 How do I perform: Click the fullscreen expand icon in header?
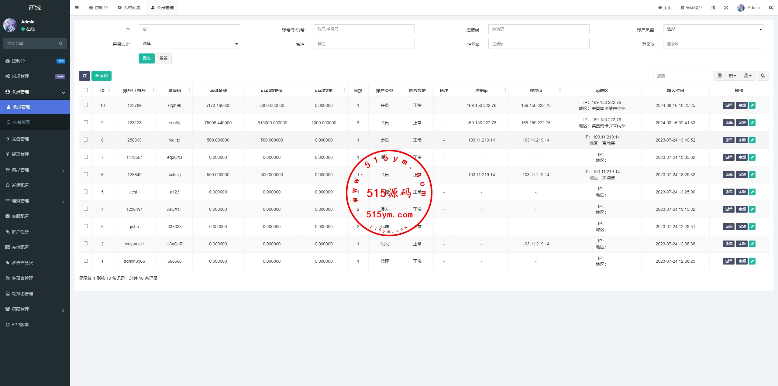[726, 8]
